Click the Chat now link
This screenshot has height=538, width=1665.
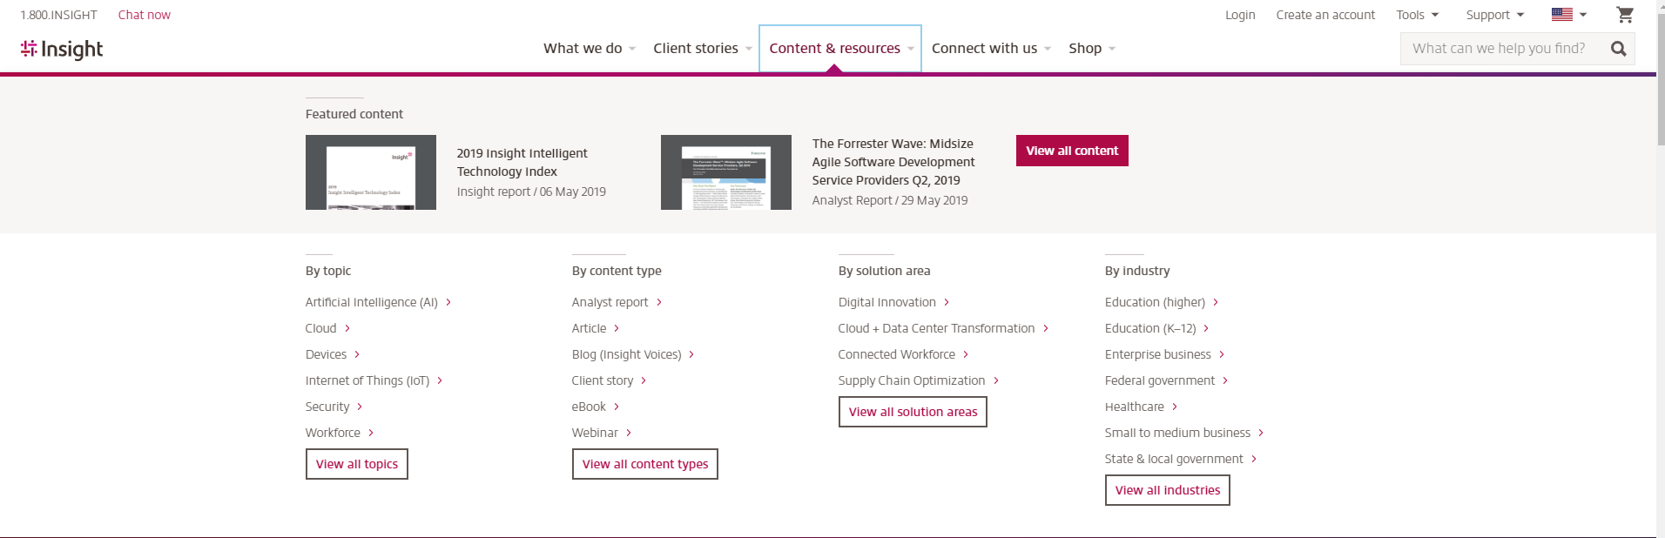(144, 15)
